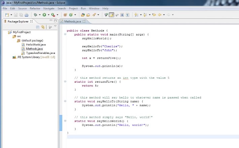The height and width of the screenshot is (148, 239).
Task: Open the Package Explorer view menu triangle
Action: 55,26
